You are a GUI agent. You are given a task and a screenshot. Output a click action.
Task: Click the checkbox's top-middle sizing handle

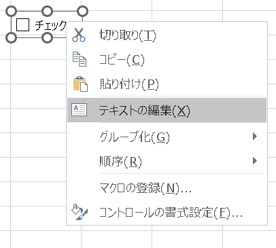coord(47,11)
